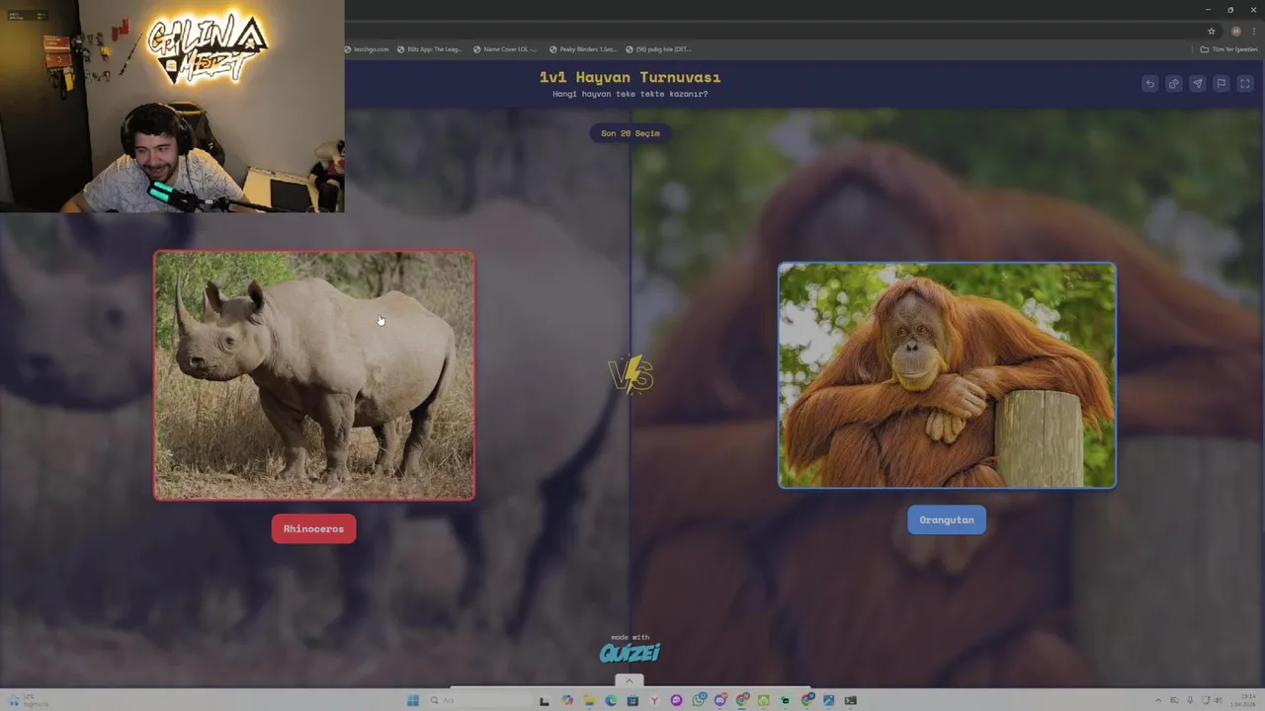1265x711 pixels.
Task: Open Microsoft Store from taskbar
Action: pos(632,700)
